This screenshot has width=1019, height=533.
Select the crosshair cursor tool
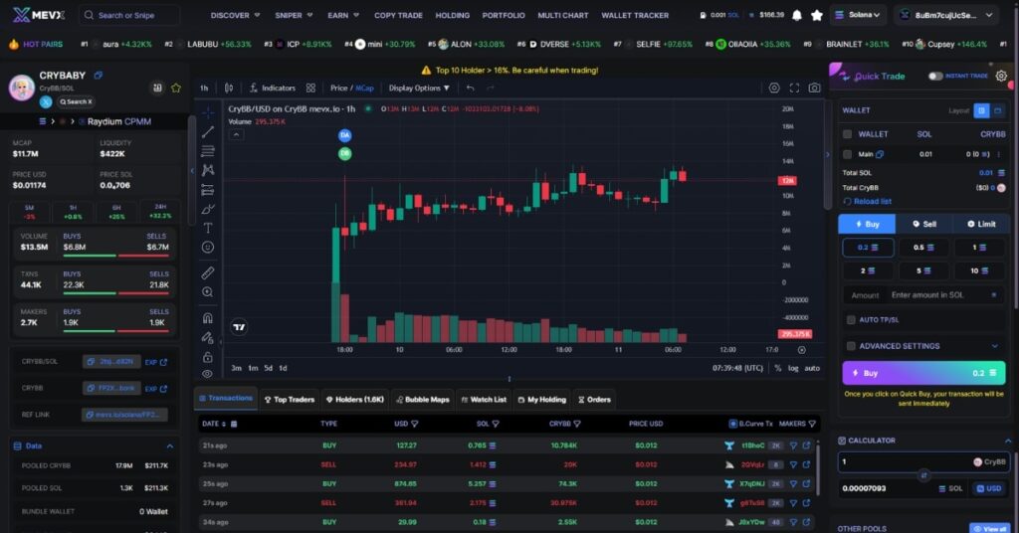click(x=207, y=113)
